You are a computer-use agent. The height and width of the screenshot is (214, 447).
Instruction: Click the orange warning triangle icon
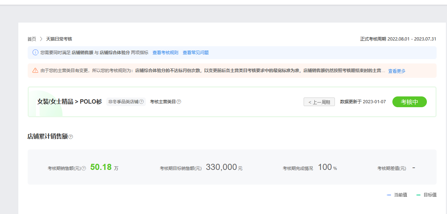pyautogui.click(x=35, y=70)
